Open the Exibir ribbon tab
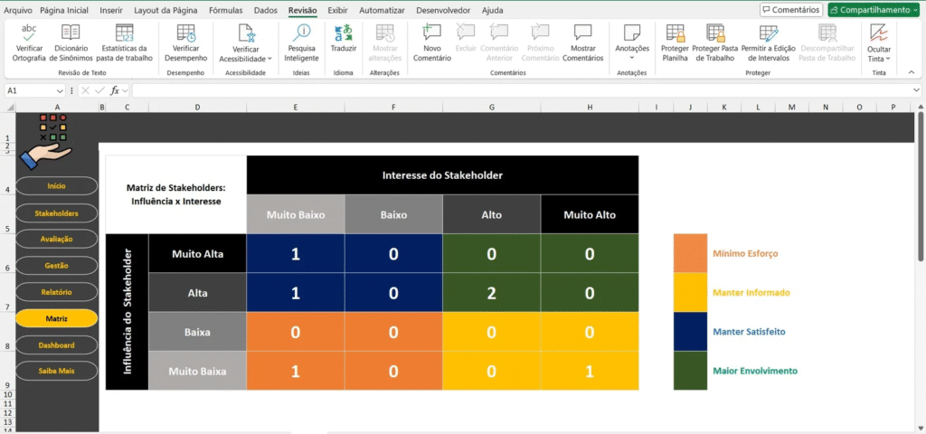Screen dimensions: 926x434 click(337, 10)
